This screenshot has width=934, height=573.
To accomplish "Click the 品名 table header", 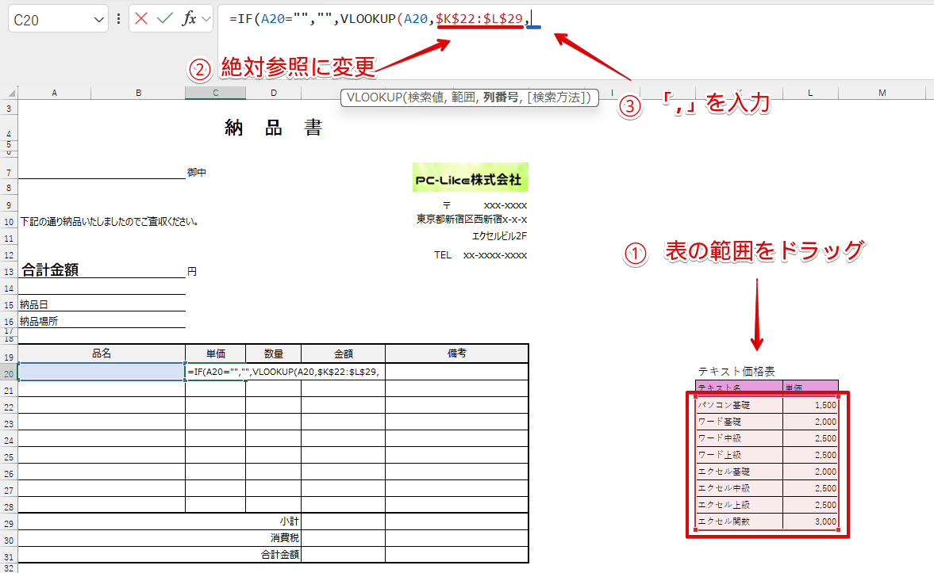I will tap(102, 353).
